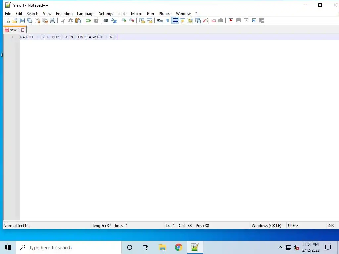Open the Edit menu

pyautogui.click(x=19, y=13)
